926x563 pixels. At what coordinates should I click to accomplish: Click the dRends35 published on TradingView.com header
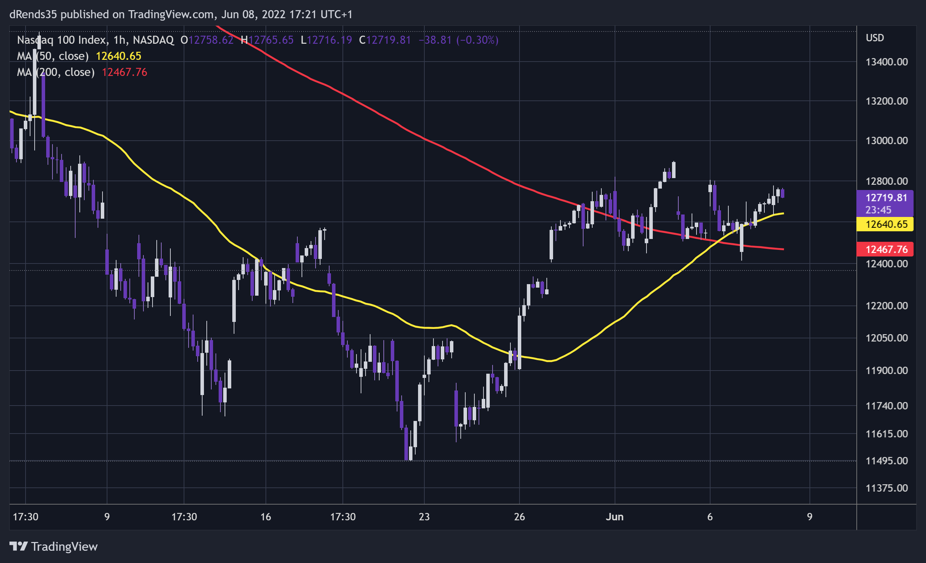coord(181,14)
